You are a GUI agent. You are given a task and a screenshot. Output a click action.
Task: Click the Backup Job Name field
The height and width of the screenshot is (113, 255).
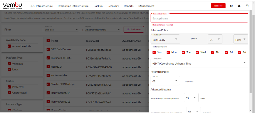(x=199, y=18)
